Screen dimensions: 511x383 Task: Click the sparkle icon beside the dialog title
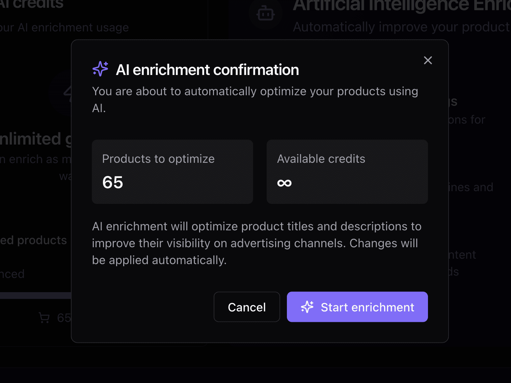[x=100, y=69]
